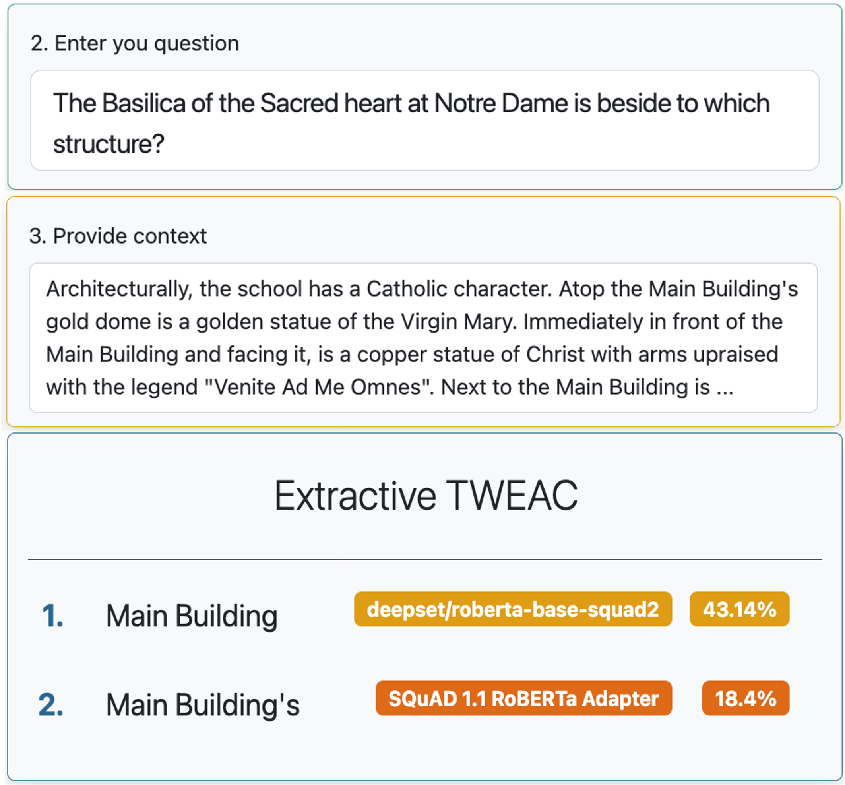Click the 18.4% confidence badge
Image resolution: width=845 pixels, height=785 pixels.
click(x=745, y=698)
